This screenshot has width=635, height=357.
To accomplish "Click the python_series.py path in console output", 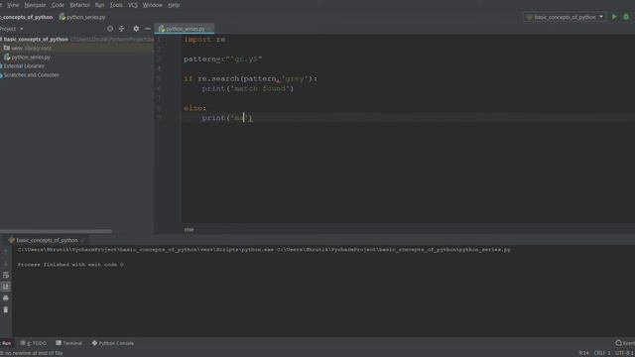I will (x=394, y=250).
